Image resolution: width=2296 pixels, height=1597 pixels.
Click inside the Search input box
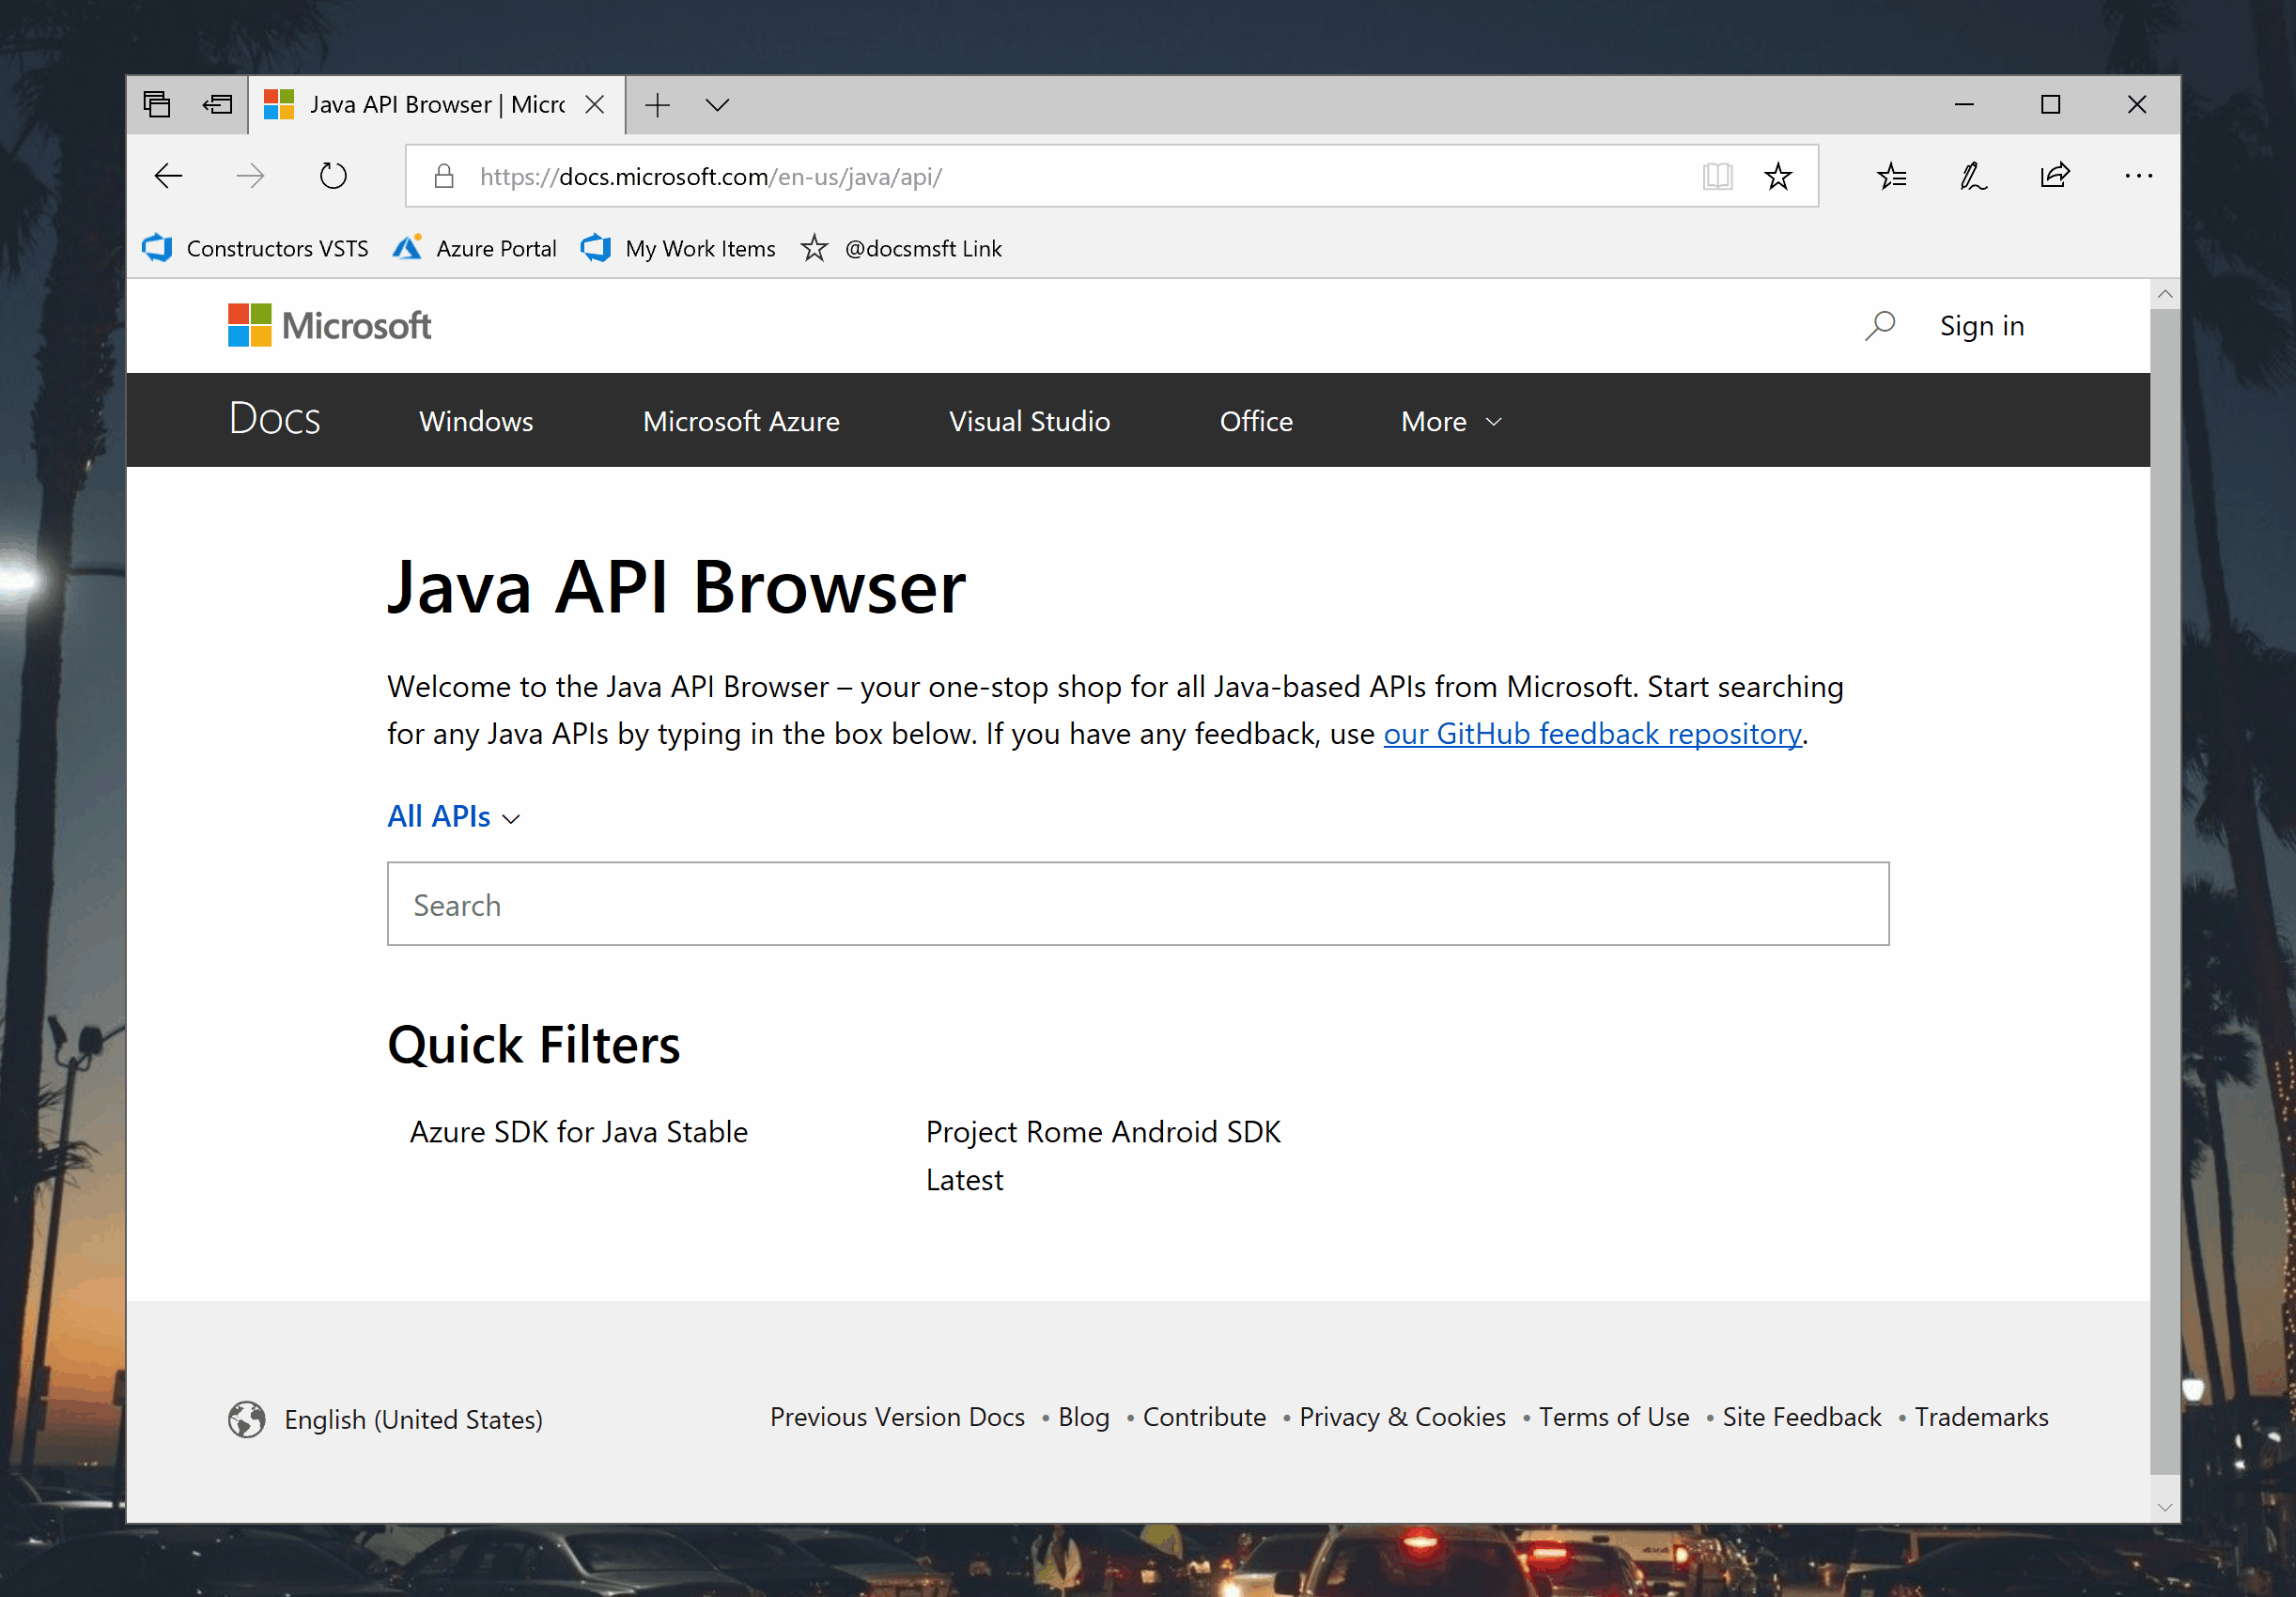point(1137,904)
